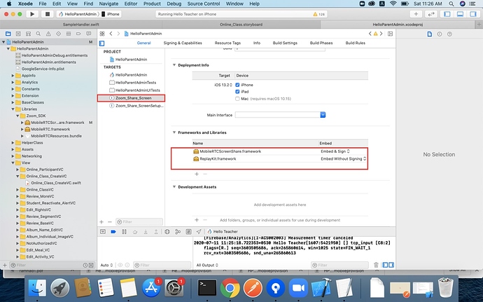The width and height of the screenshot is (483, 302).
Task: Expand the AppInfo folder
Action: (13, 76)
